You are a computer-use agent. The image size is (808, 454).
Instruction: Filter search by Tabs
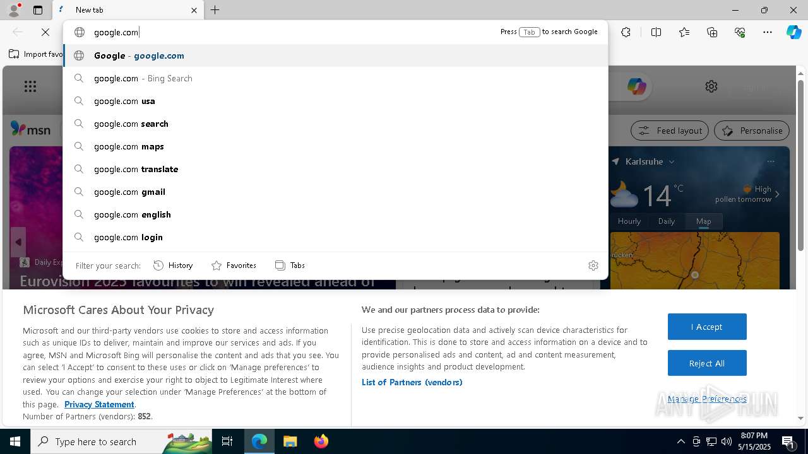[x=290, y=265]
